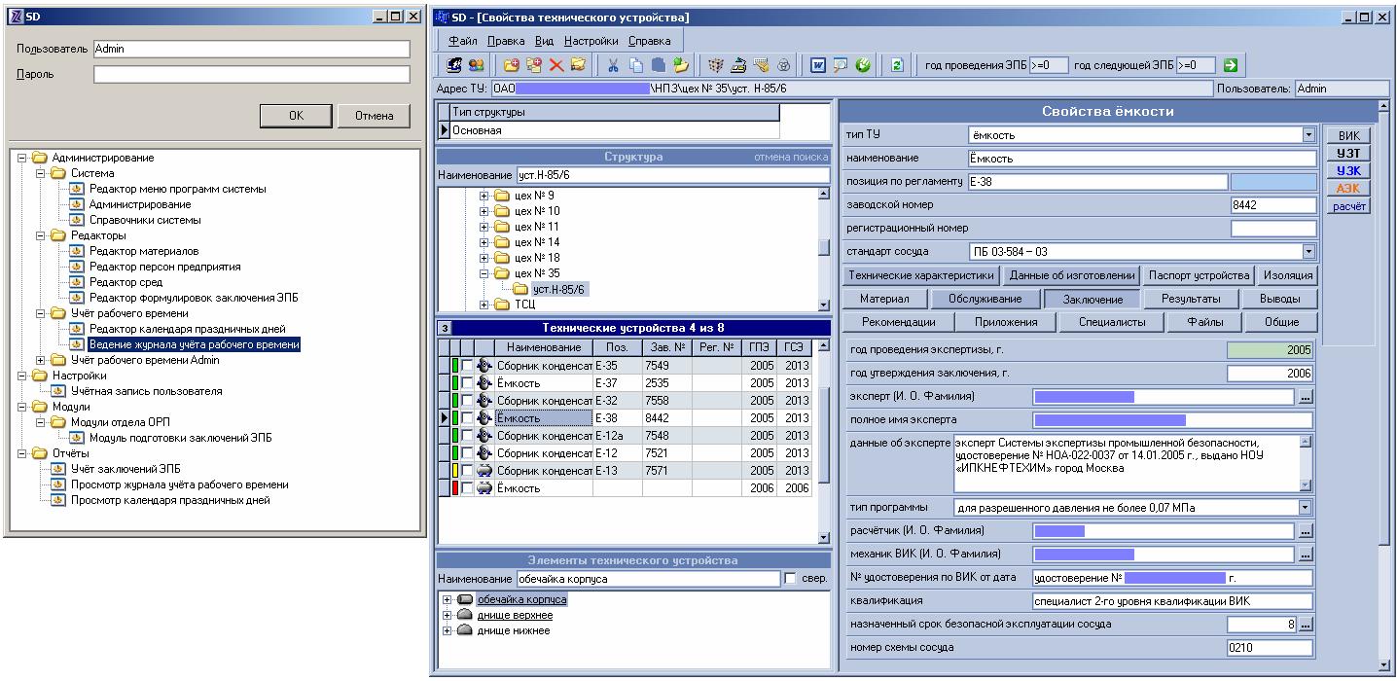
Task: Click the обечайка корпуса element icon
Action: point(464,599)
